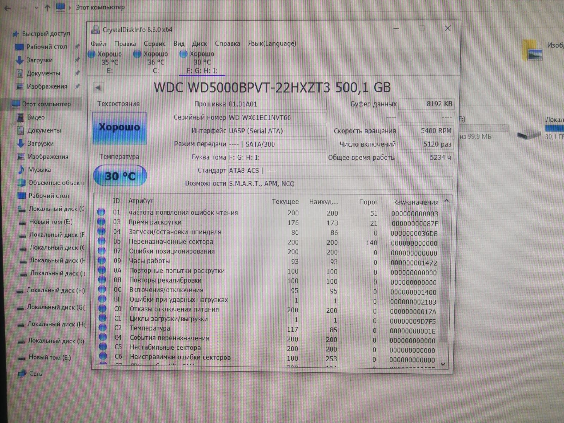
Task: Click the previous disk arrow button
Action: pos(98,87)
